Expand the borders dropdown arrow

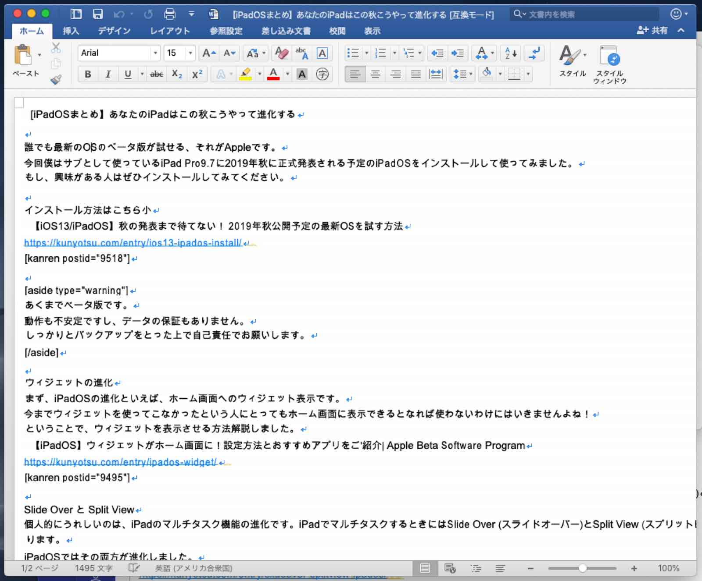pos(528,74)
